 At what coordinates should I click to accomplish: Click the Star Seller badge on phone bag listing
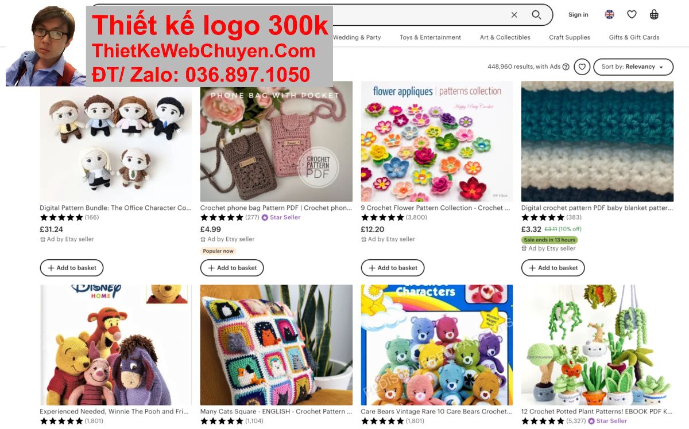click(281, 217)
